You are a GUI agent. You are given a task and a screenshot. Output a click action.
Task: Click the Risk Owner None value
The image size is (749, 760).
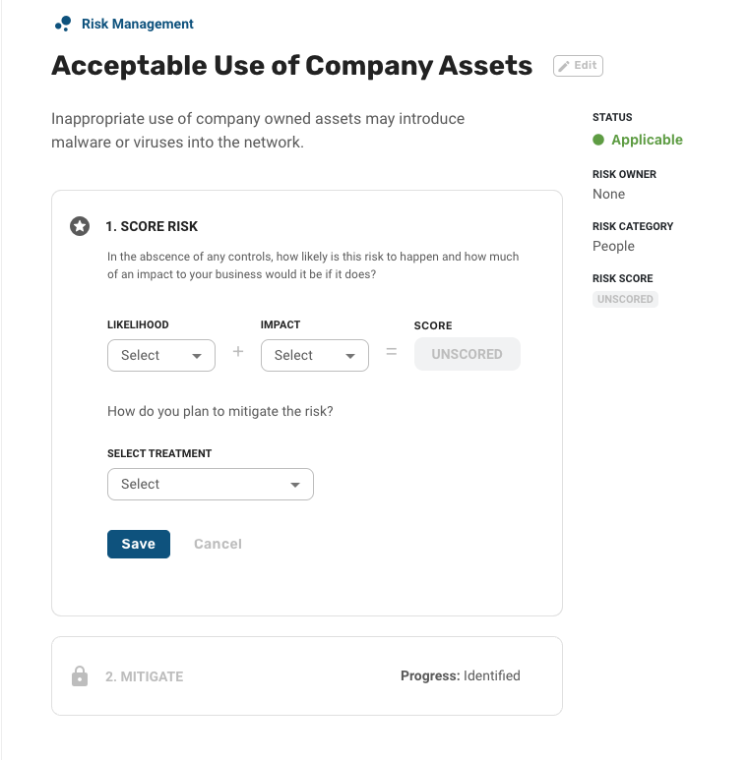(609, 194)
